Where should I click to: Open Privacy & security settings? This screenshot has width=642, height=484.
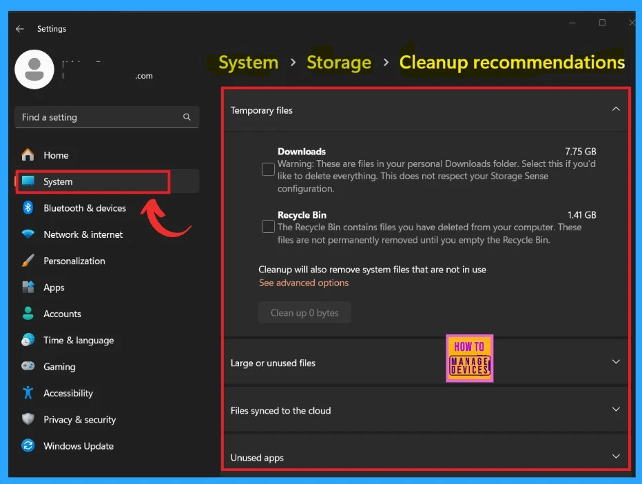click(x=107, y=419)
